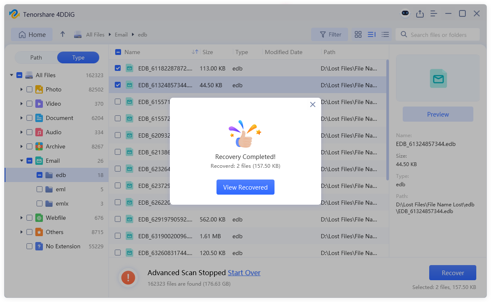Viewport: 491px width, 302px height.
Task: Expand the Archive tree node
Action: (x=21, y=146)
